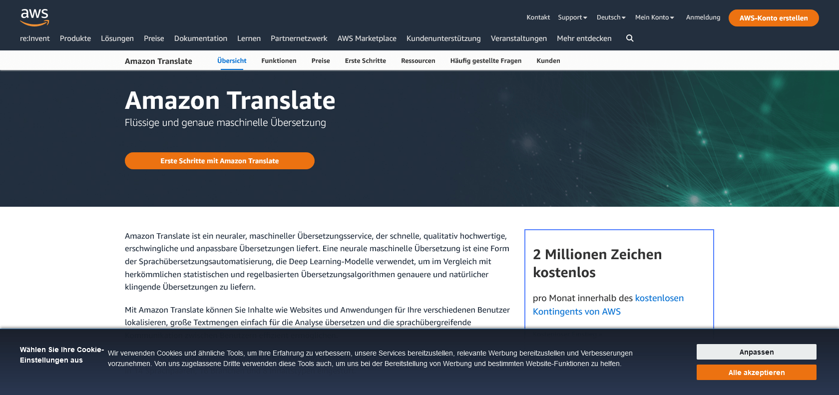Click AWS-Konto erstellen button
This screenshot has width=839, height=395.
774,18
